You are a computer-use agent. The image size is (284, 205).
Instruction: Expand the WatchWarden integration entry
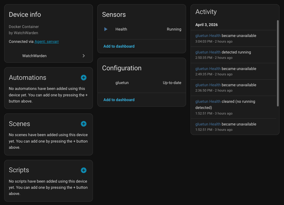[x=83, y=56]
